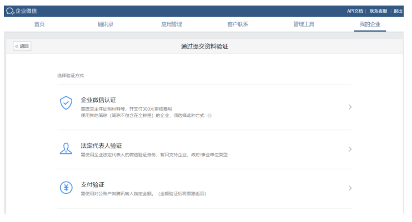Viewport: 412px width, 222px height.
Task: Switch to the 通讯录 tab
Action: [x=105, y=24]
